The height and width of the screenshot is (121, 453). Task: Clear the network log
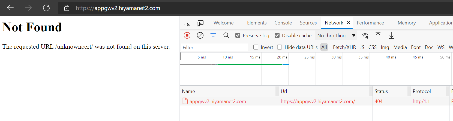(x=200, y=35)
